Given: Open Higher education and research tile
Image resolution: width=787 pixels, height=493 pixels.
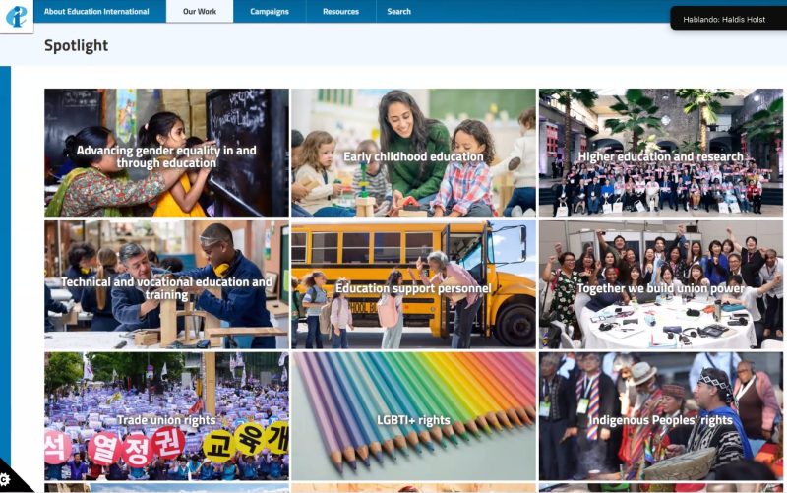Looking at the screenshot, I should (661, 154).
